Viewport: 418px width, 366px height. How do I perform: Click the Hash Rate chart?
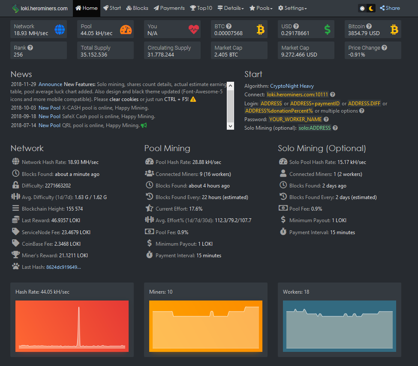pyautogui.click(x=72, y=326)
